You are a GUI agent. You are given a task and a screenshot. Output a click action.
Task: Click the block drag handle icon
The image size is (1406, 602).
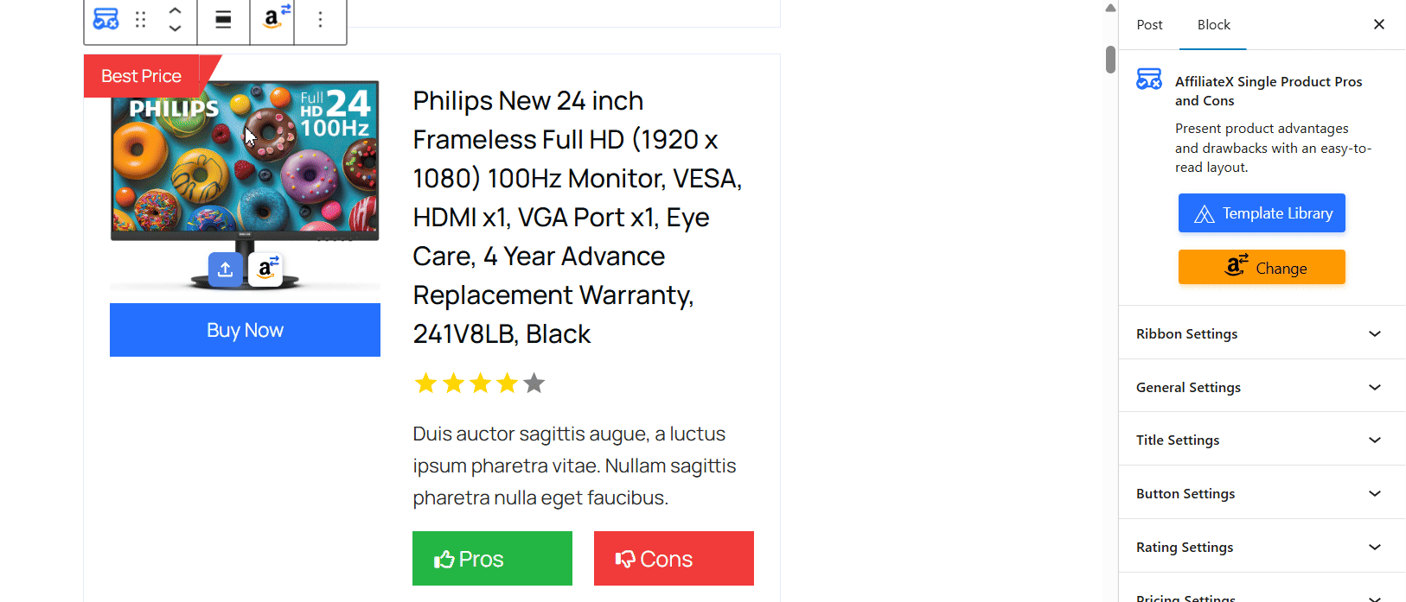tap(141, 19)
